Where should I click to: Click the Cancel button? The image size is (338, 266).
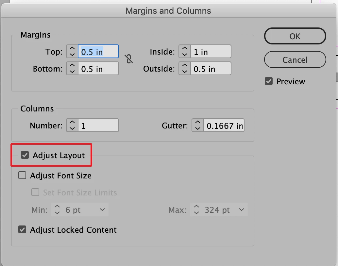[295, 60]
